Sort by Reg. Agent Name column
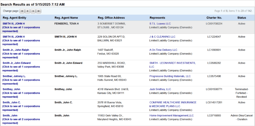 [66, 18]
